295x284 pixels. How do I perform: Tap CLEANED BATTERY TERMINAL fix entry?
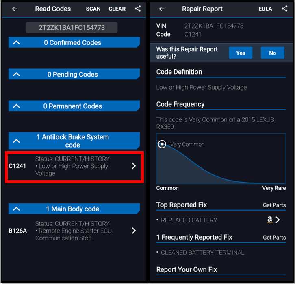[202, 253]
